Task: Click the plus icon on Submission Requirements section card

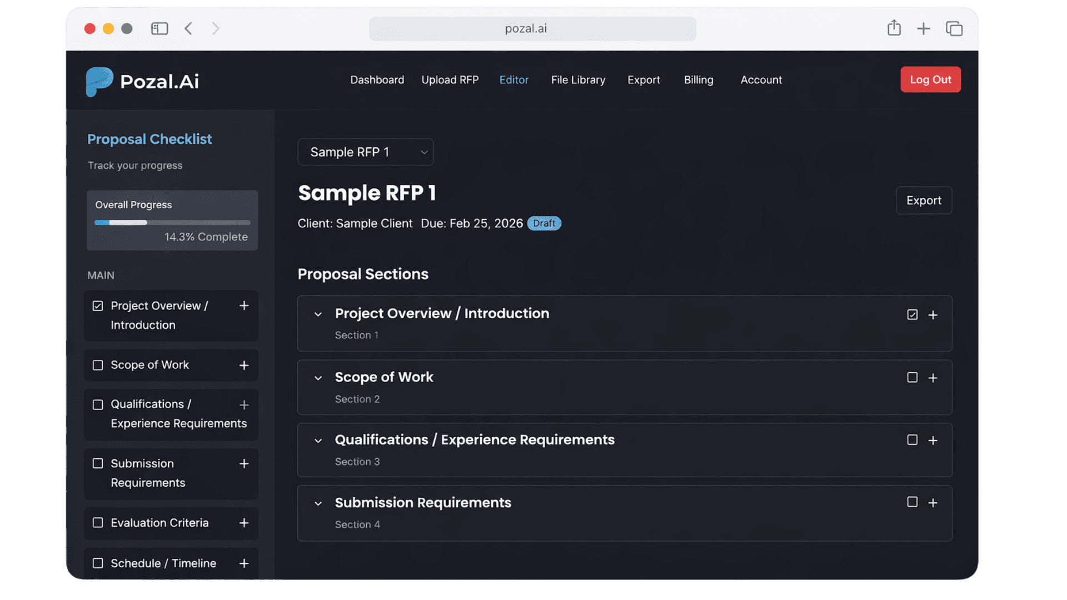Action: point(933,502)
